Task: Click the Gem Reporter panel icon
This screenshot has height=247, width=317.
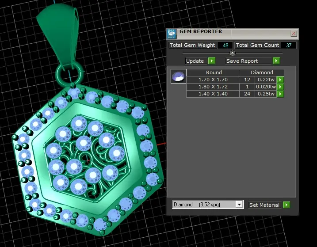Action: tap(172, 34)
